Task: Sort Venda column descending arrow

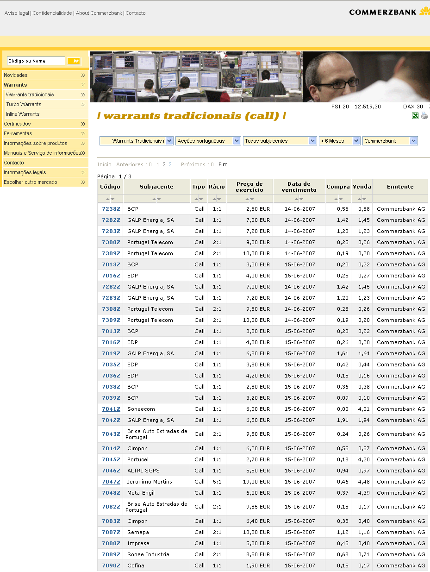Action: point(364,199)
